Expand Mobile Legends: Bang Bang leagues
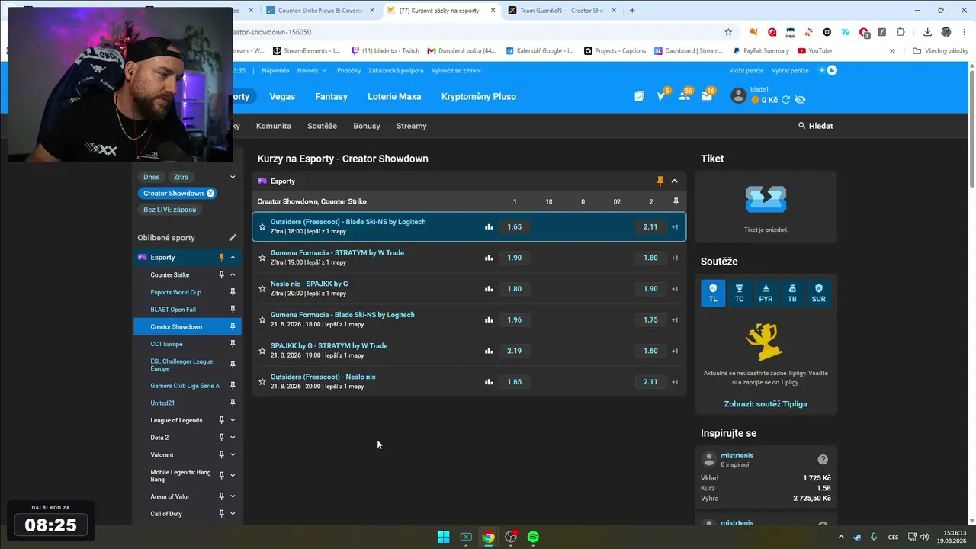Viewport: 976px width, 549px height. point(233,475)
